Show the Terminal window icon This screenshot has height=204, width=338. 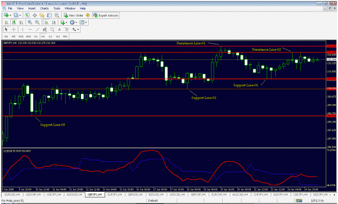[49, 15]
